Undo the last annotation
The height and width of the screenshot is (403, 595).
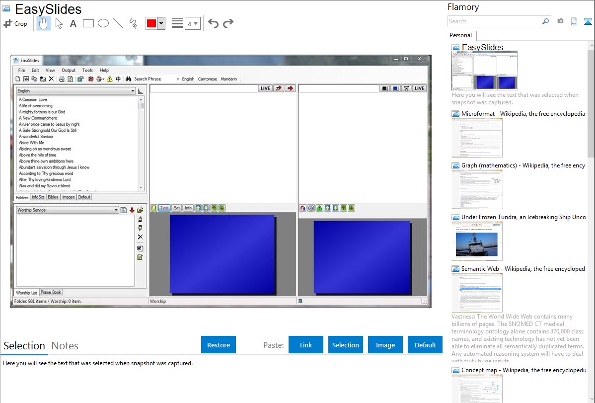213,23
